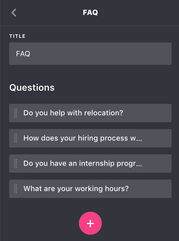Click into the Title input field containing FAQ
179x241 pixels.
[x=90, y=54]
